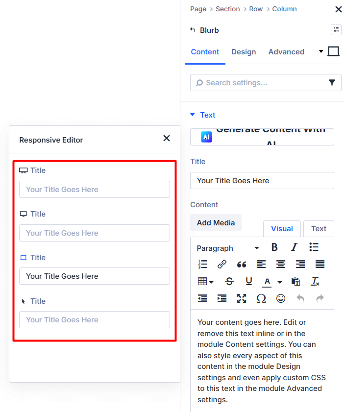Open the text color dropdown arrow
Viewport: 345px width, 412px height.
tap(280, 282)
